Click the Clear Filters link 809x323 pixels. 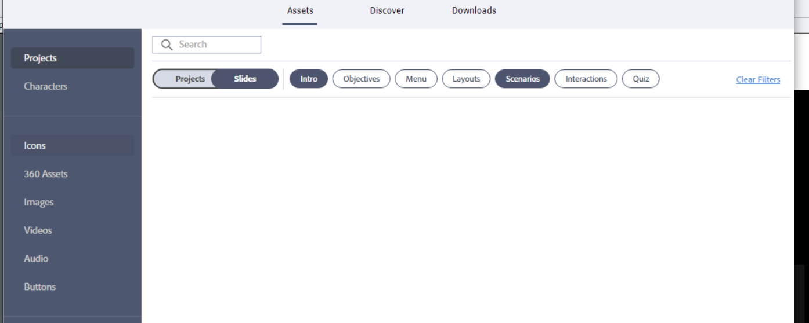coord(758,80)
